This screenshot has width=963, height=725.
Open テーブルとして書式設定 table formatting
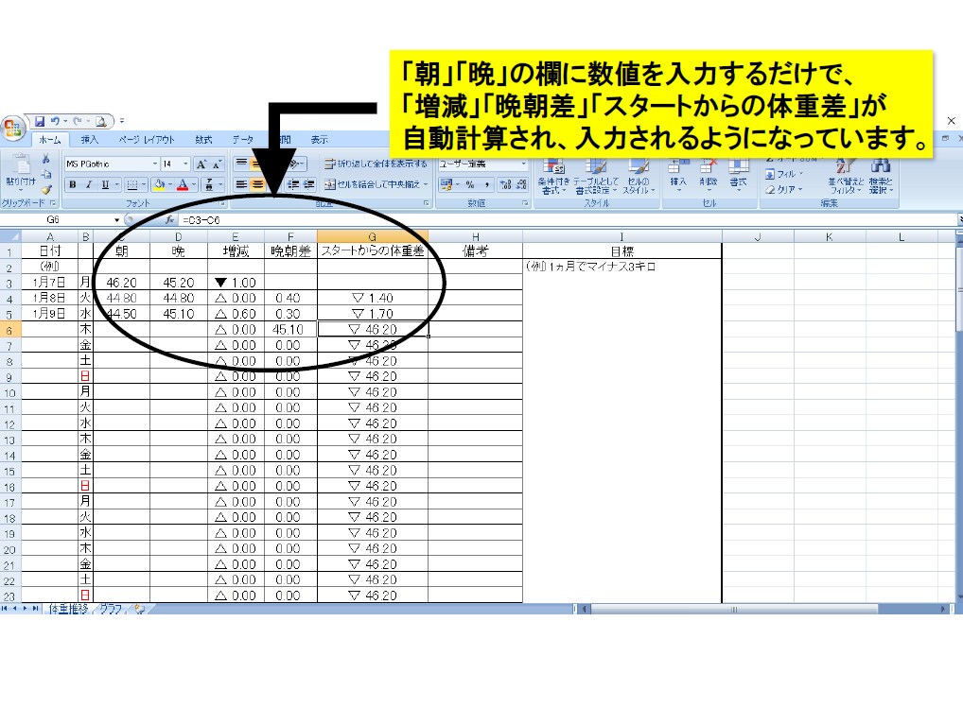pos(596,177)
